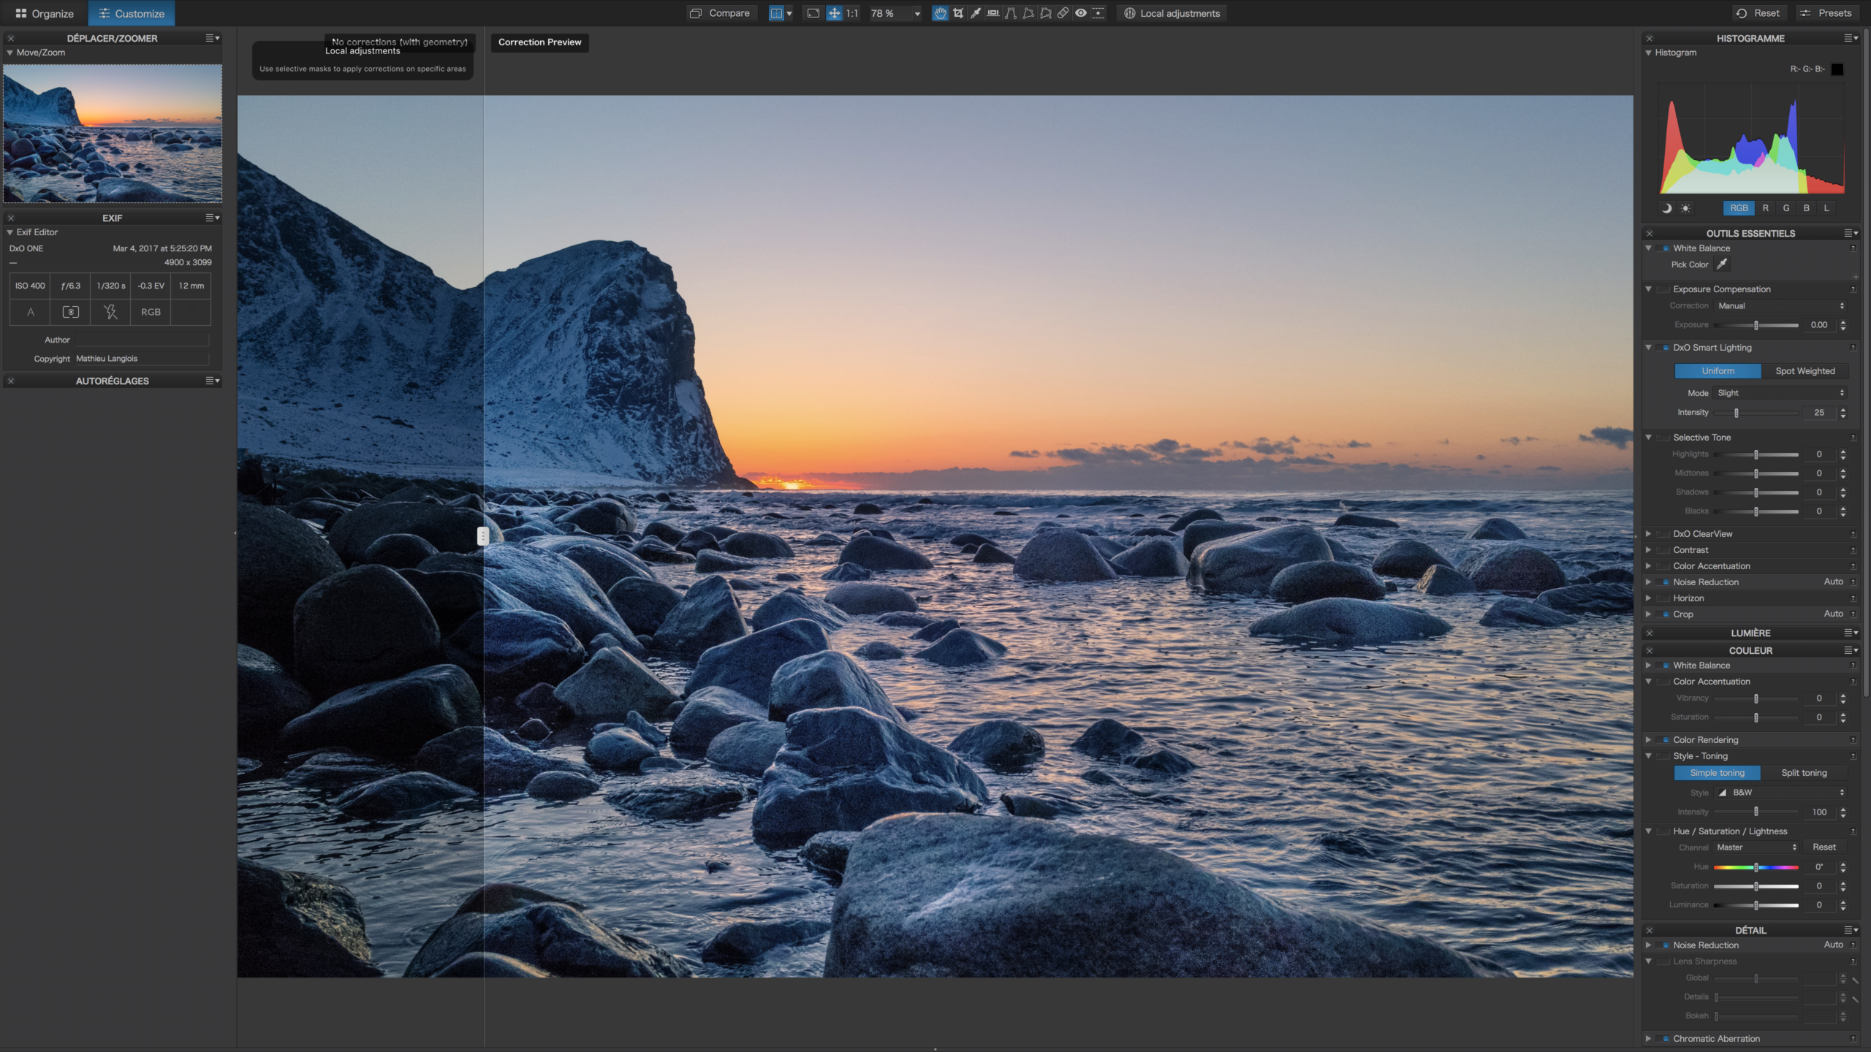1871x1052 pixels.
Task: Show shadow clipping with the moon icon
Action: coord(1666,208)
